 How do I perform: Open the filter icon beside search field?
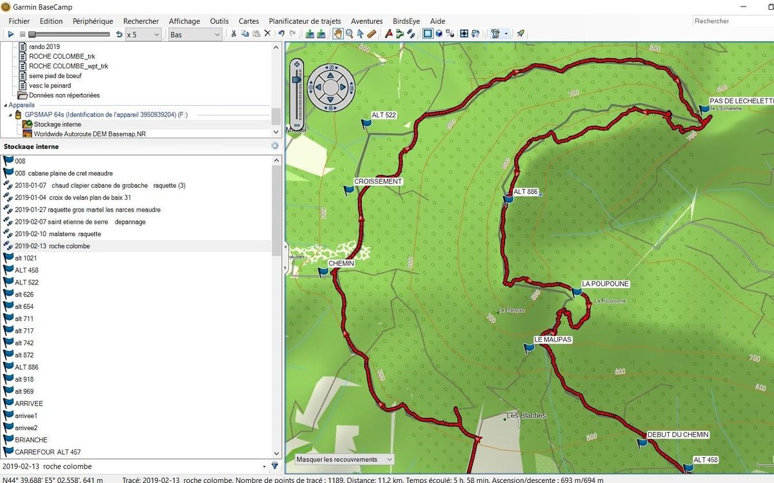[x=275, y=466]
